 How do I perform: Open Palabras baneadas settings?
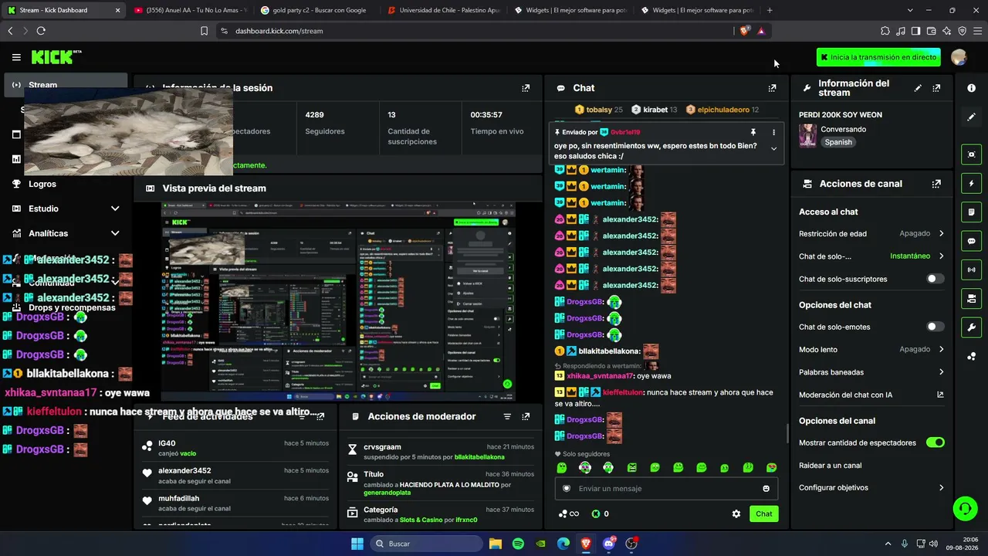(871, 372)
